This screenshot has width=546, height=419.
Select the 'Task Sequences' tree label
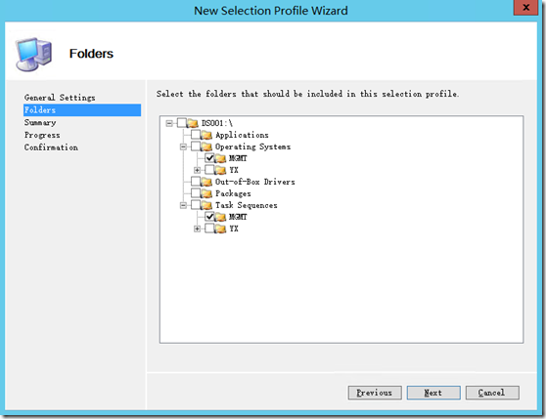click(247, 205)
